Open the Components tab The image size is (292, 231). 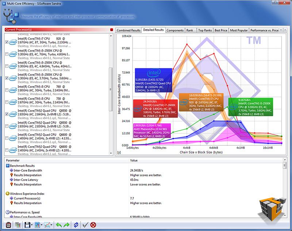click(x=175, y=30)
